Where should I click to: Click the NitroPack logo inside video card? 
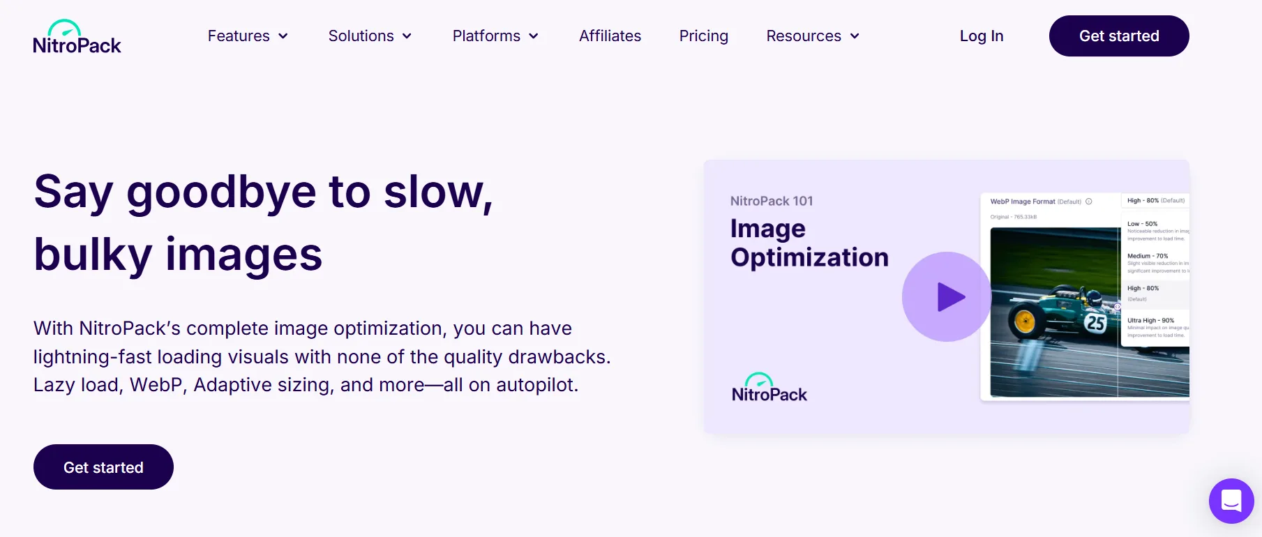[769, 388]
